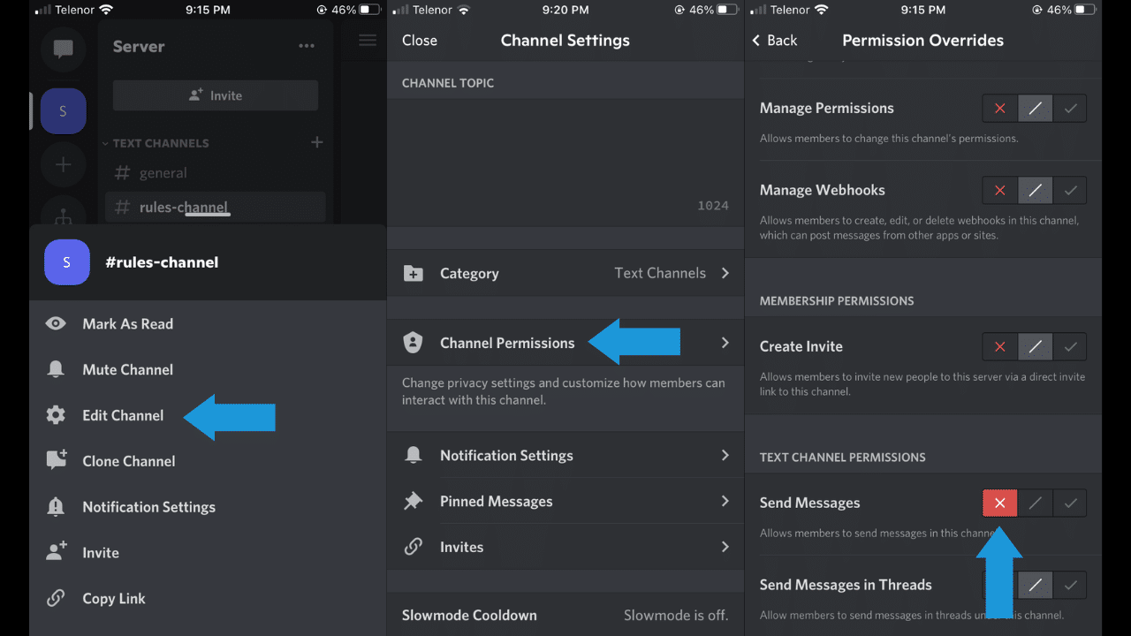The width and height of the screenshot is (1131, 636).
Task: Select the Mute Channel bell icon
Action: (x=55, y=369)
